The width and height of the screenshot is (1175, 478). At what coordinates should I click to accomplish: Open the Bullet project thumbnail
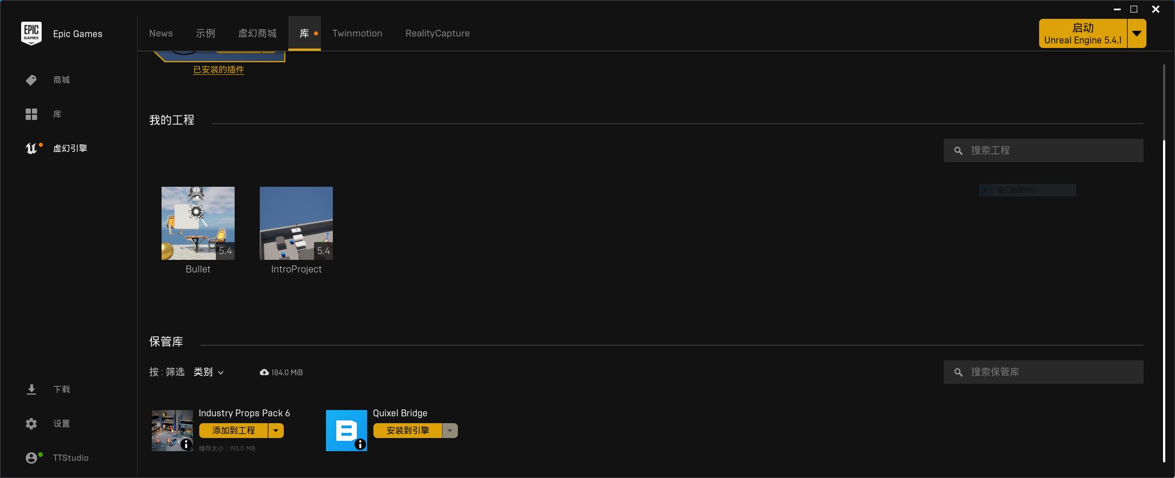(x=198, y=223)
